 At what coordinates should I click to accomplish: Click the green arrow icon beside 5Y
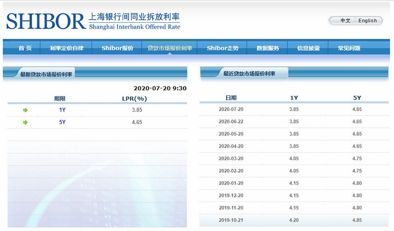(26, 122)
